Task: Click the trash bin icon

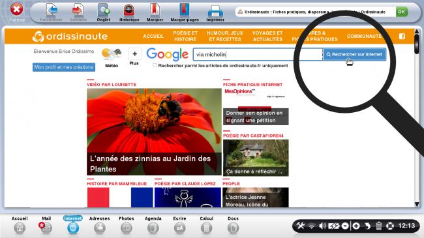Action: 378,226
